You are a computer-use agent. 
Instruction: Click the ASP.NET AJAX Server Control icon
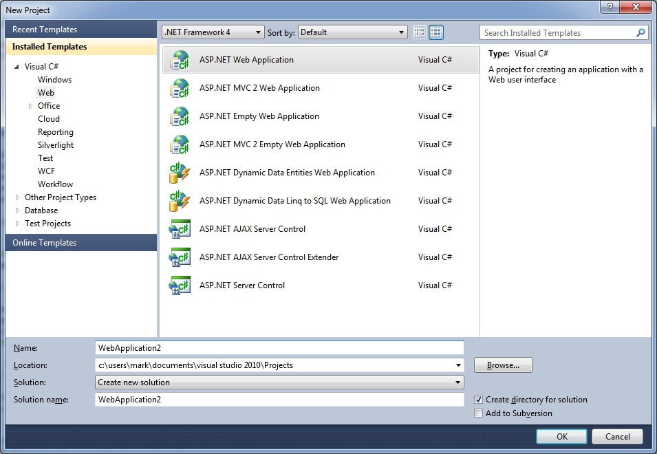coord(179,229)
